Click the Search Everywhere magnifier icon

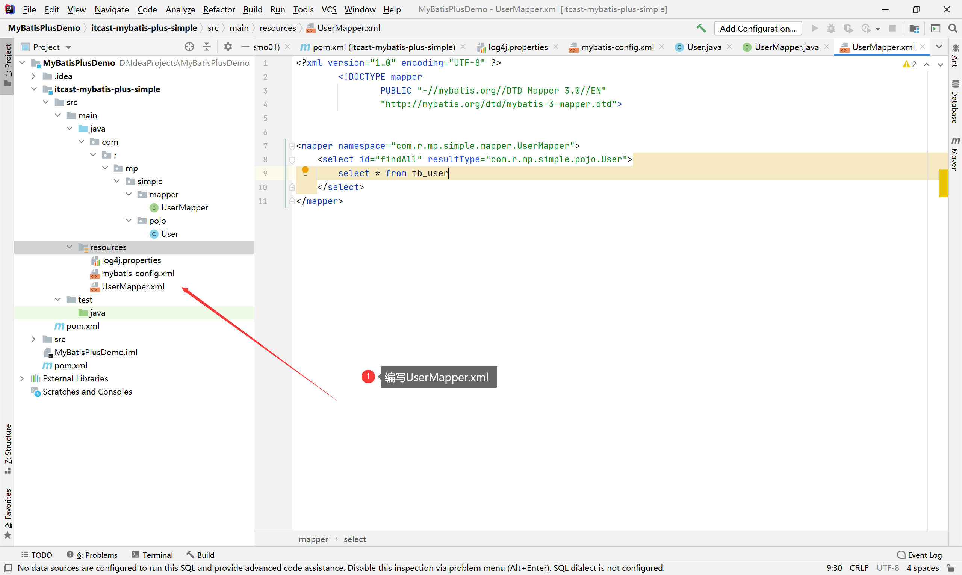(x=953, y=28)
